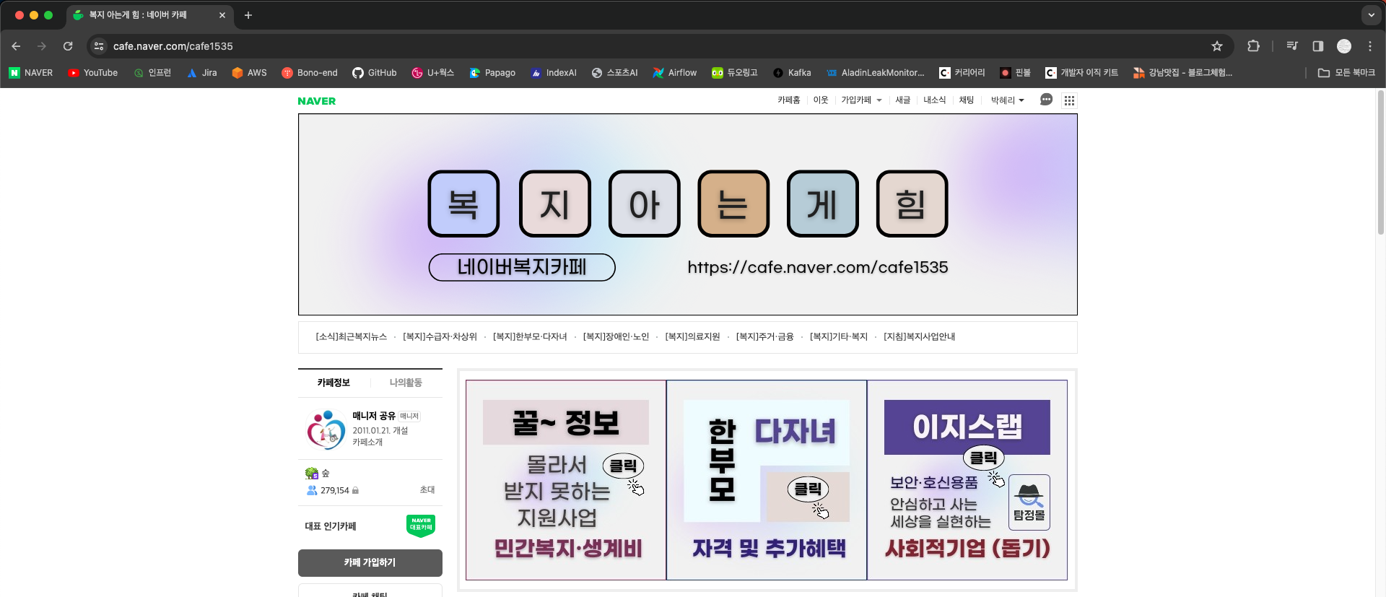Open the 카페소개 link

click(x=367, y=443)
